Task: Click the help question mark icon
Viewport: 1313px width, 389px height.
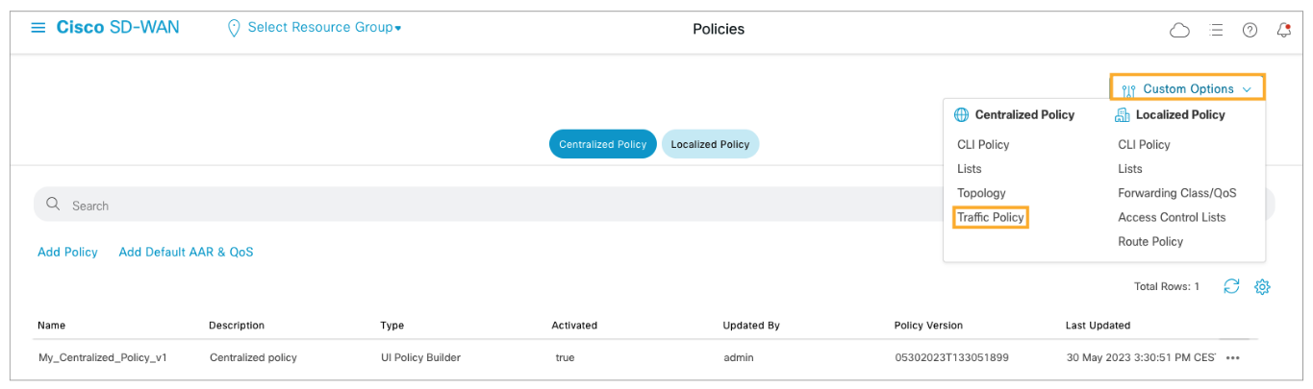Action: click(1250, 30)
